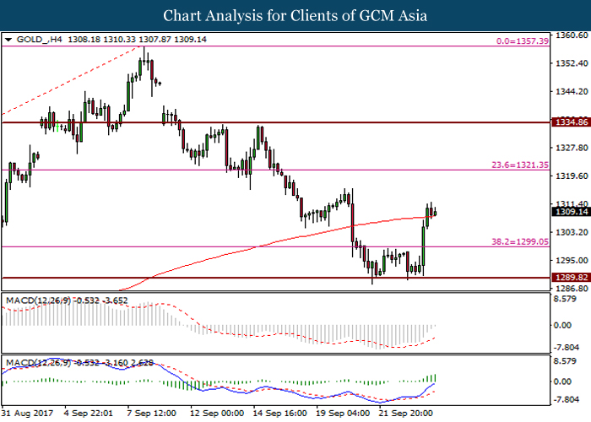Click the 4 Sep 22:01 time label

(x=88, y=413)
